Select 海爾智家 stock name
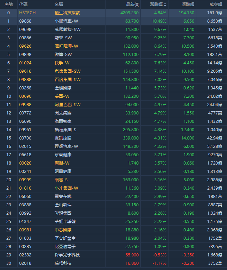The height and width of the screenshot is (270, 227). pos(63,121)
